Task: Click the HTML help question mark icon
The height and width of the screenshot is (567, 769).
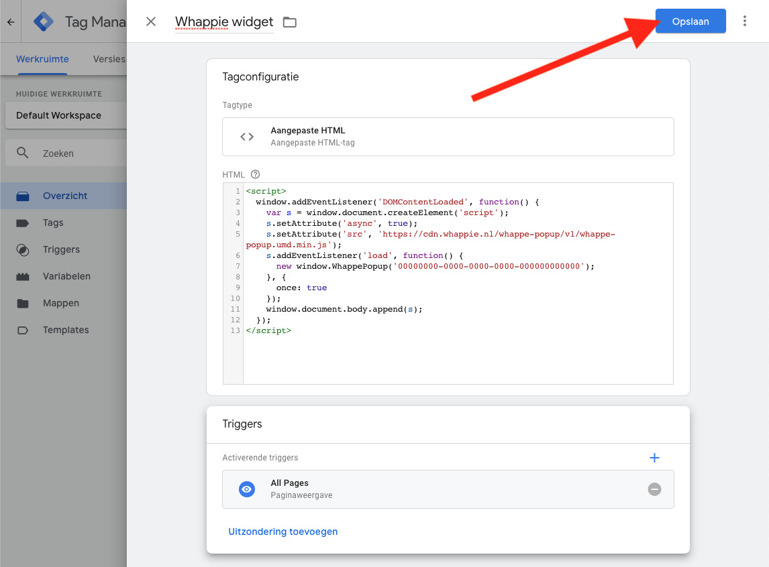Action: (255, 174)
